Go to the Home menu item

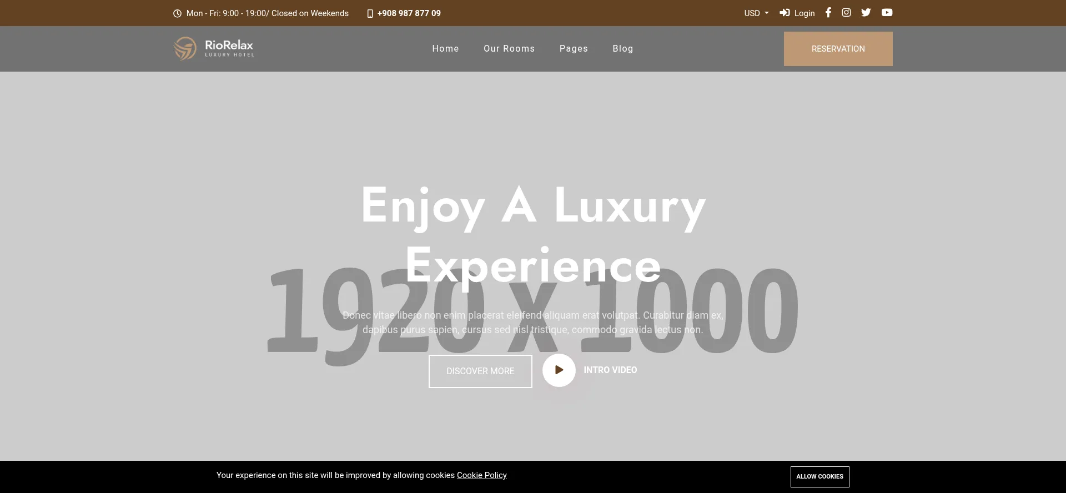click(445, 49)
